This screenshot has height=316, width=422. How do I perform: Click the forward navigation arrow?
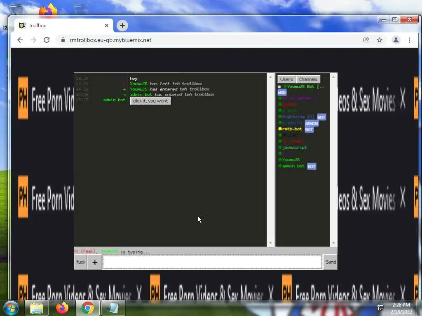33,40
